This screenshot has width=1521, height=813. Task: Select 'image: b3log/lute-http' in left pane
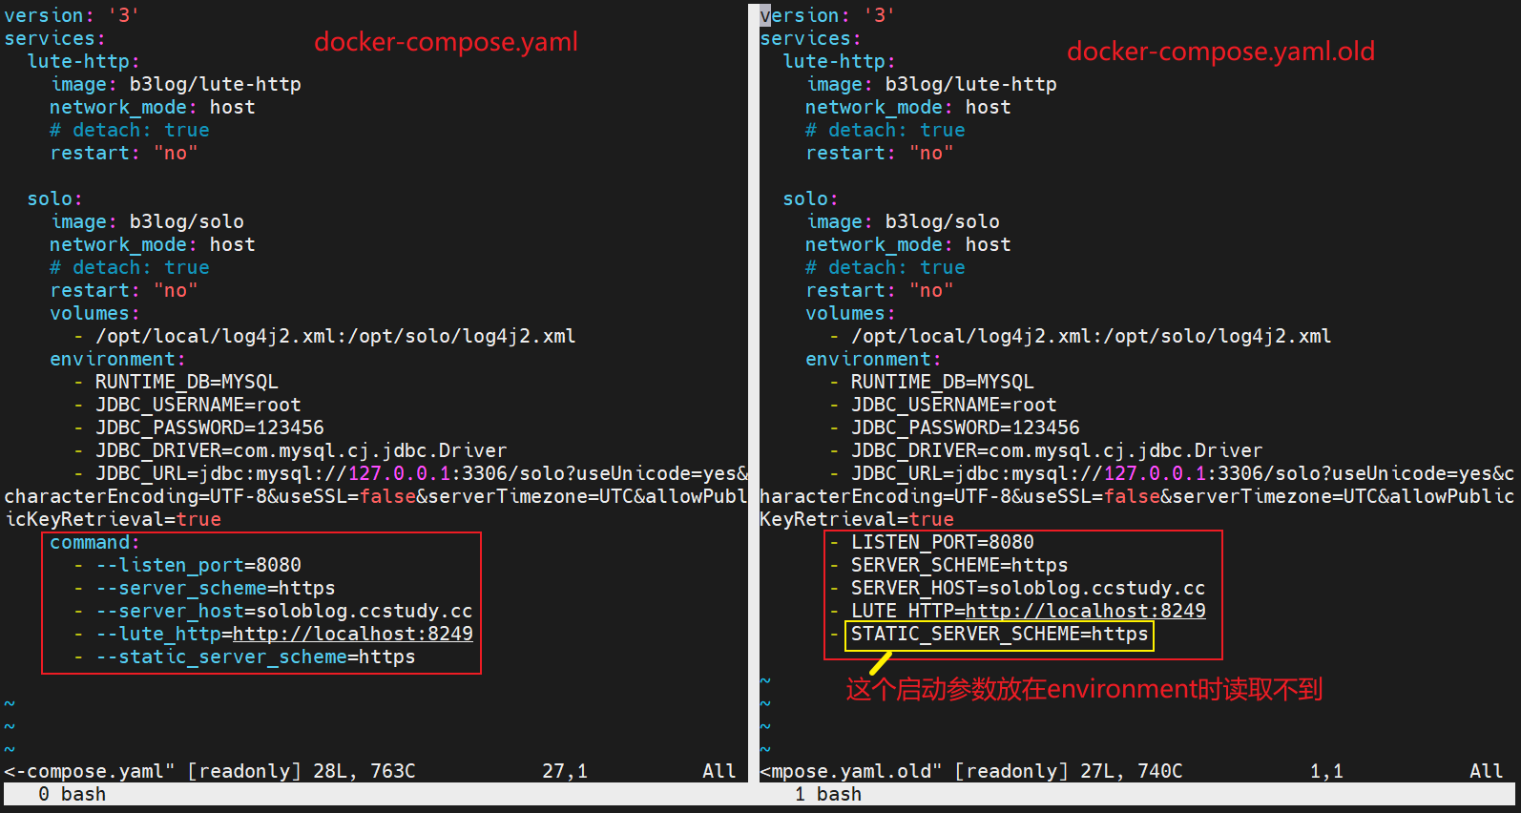coord(176,84)
